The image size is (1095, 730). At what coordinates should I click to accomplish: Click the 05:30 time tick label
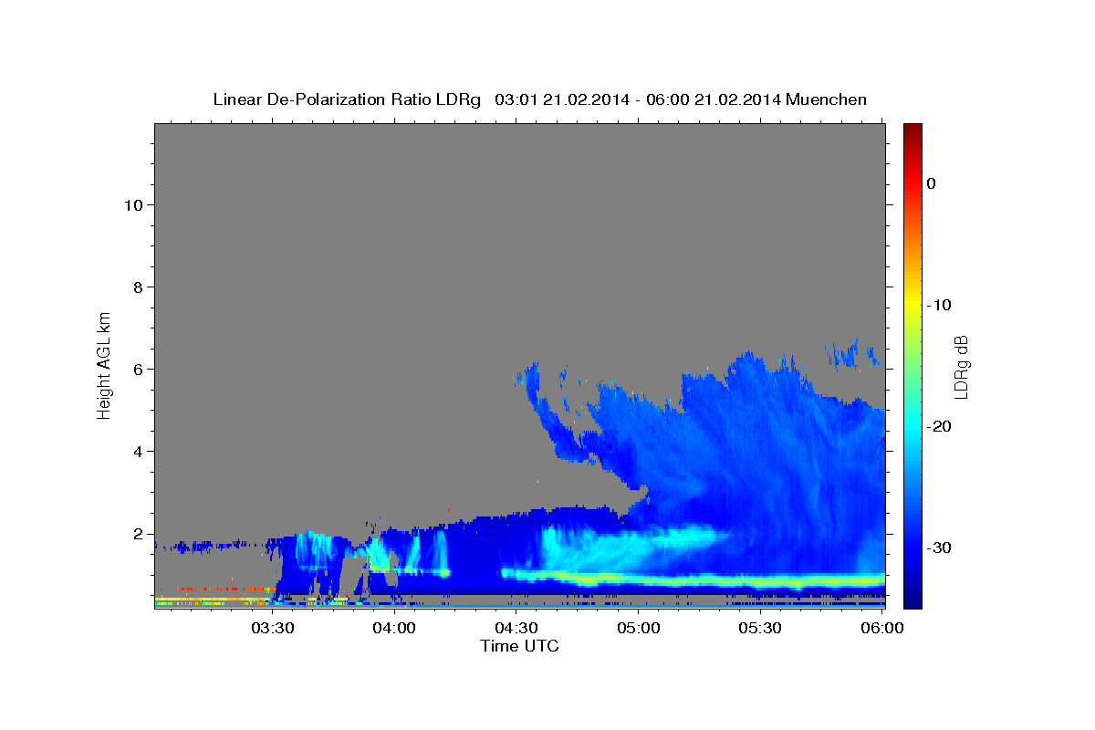tap(761, 629)
